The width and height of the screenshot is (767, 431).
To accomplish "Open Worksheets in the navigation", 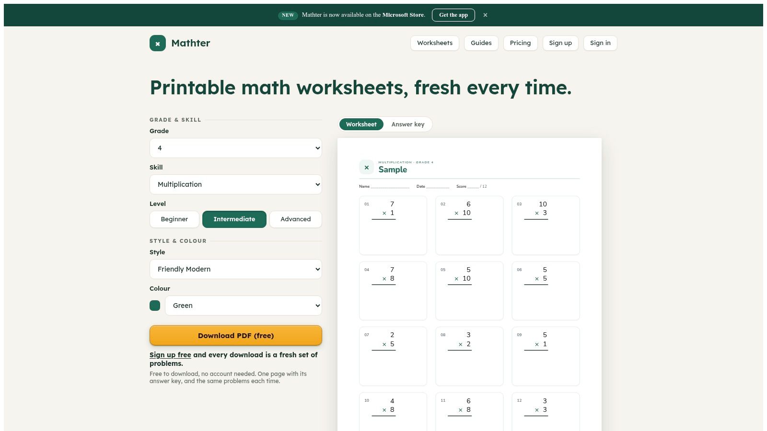I will (435, 43).
